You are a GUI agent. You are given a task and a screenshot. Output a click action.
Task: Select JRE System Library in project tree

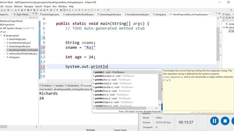click(x=18, y=28)
